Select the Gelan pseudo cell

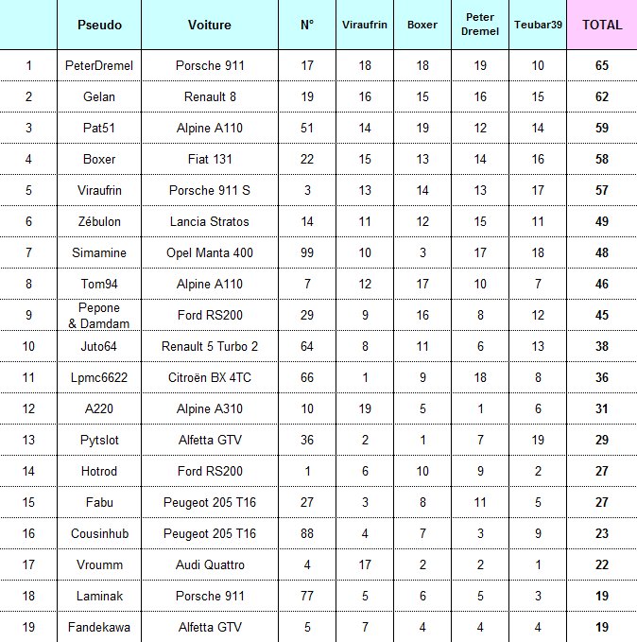(x=99, y=96)
